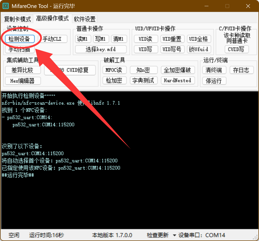The width and height of the screenshot is (259, 241).
Task: Expand the 检查更新 dropdown arrow
Action: tap(174, 235)
